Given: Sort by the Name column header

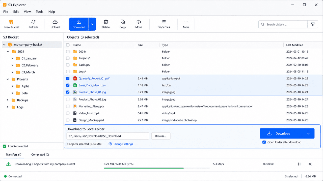Looking at the screenshot, I should 77,45.
